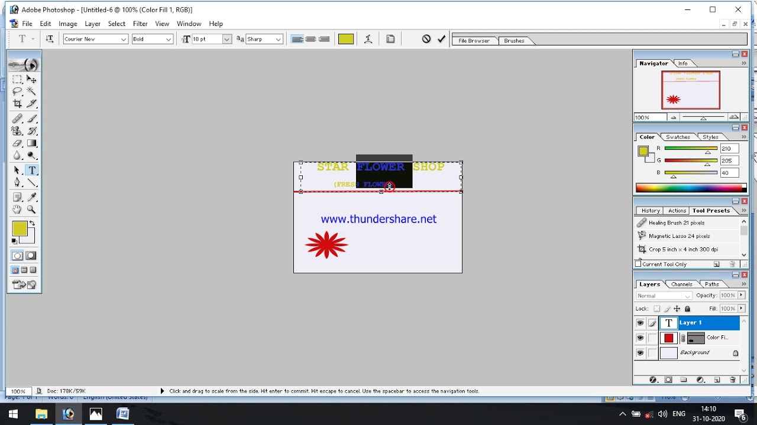
Task: Open the Create Warped Text dialog
Action: 368,39
